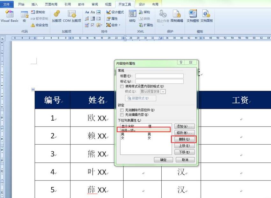The image size is (271, 198).
Task: Insert a rich text content control (Aa)
Action: coord(86,12)
